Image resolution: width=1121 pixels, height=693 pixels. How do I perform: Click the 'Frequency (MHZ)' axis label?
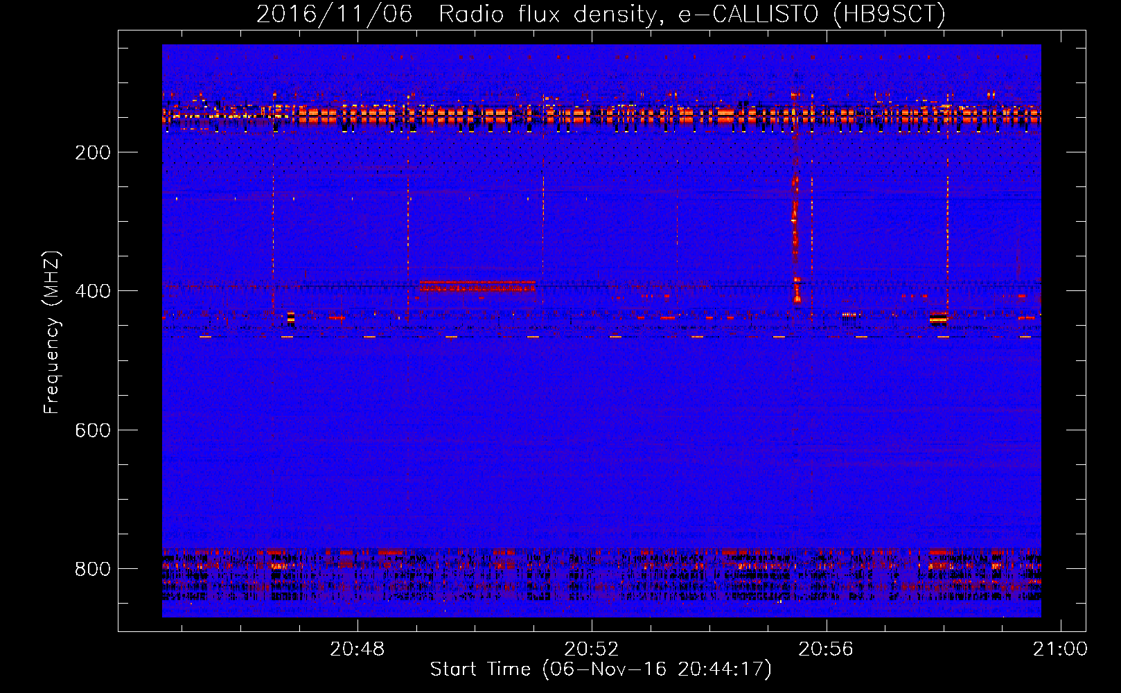click(52, 332)
